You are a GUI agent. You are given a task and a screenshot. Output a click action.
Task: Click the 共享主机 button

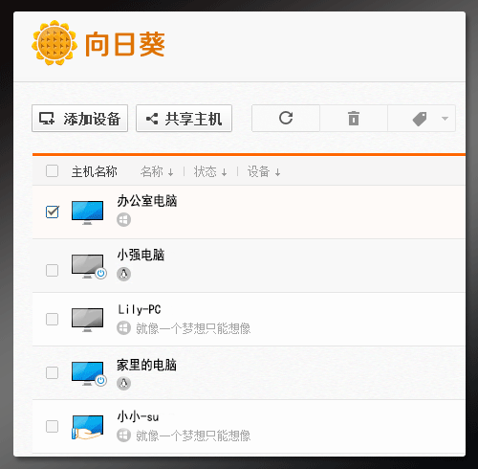pyautogui.click(x=184, y=119)
